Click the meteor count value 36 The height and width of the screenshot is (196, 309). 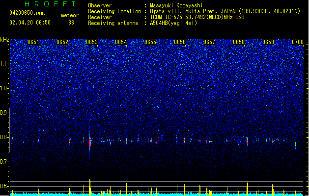click(x=71, y=23)
